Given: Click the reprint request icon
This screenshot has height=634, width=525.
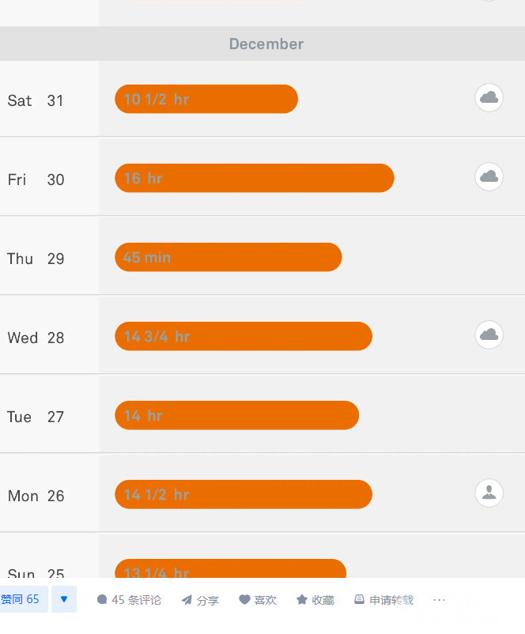Looking at the screenshot, I should [359, 600].
